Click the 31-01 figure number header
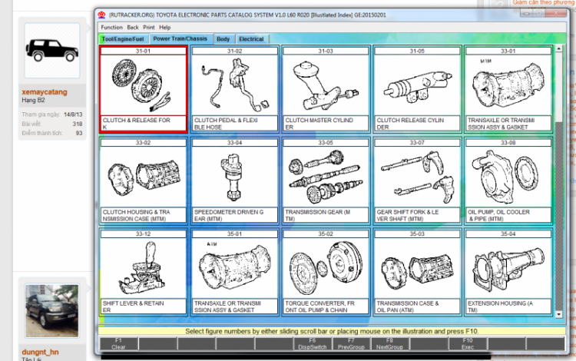576x361 pixels. click(x=144, y=51)
